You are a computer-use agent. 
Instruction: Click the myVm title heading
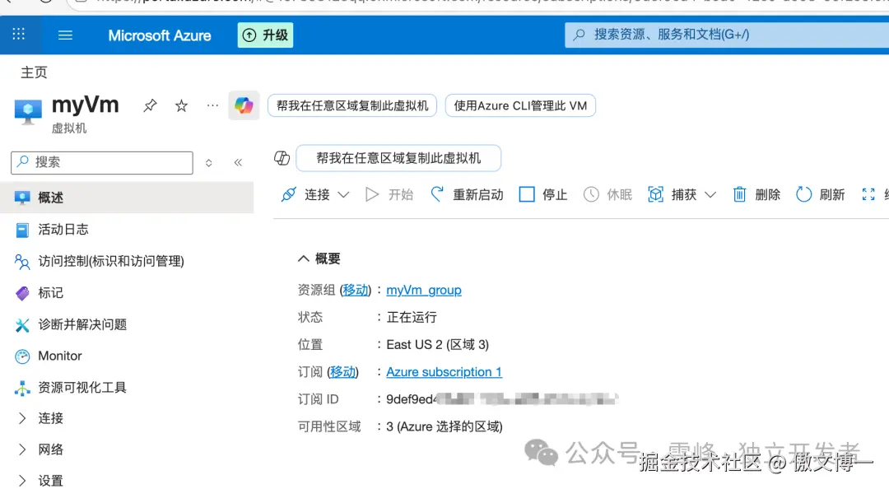86,105
